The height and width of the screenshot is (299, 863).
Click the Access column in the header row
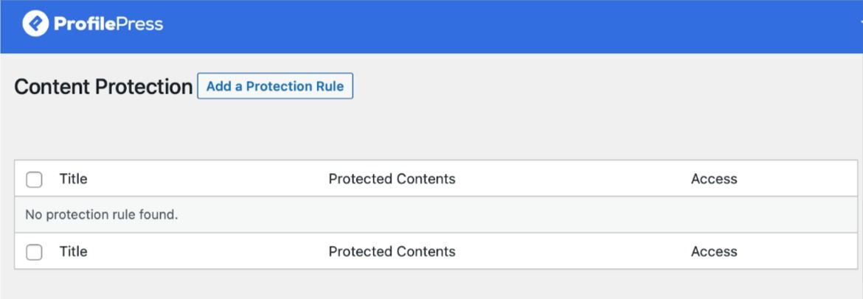click(713, 178)
